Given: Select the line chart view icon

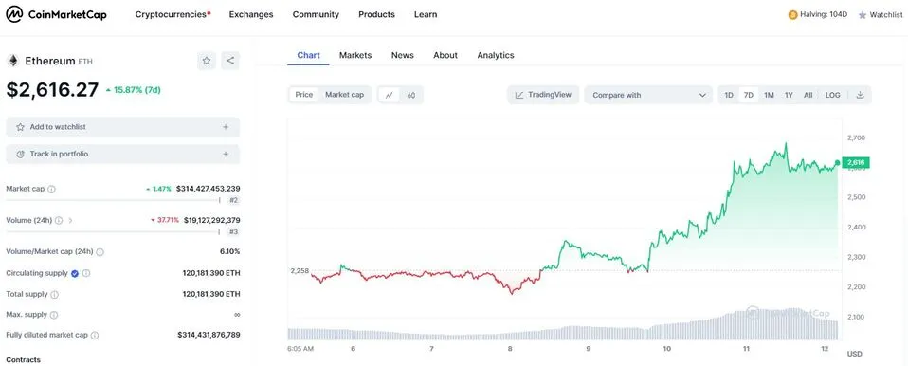Looking at the screenshot, I should tap(390, 95).
